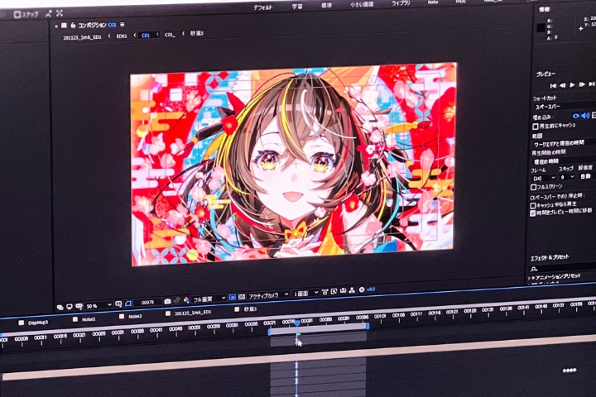This screenshot has height=397, width=596.
Task: Open the アクティブカメラ 3D view dropdown
Action: [x=268, y=295]
